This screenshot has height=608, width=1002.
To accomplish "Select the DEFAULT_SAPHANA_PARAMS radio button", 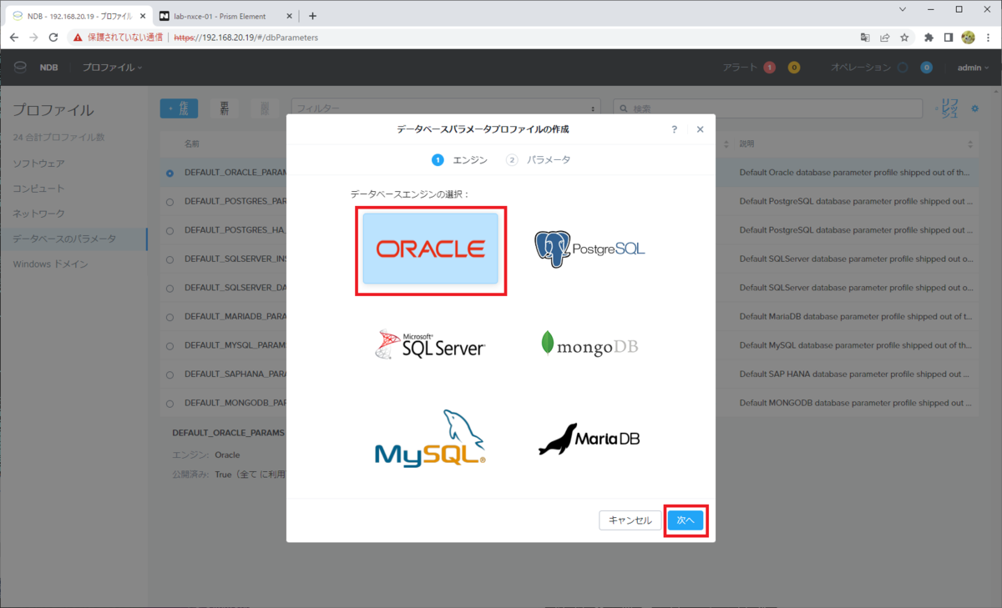I will pyautogui.click(x=170, y=374).
